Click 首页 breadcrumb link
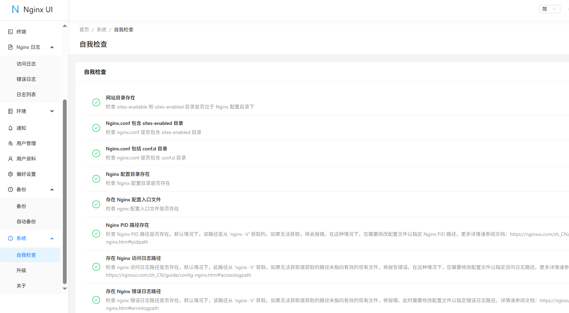Viewport: 569px width, 313px height. click(x=84, y=30)
